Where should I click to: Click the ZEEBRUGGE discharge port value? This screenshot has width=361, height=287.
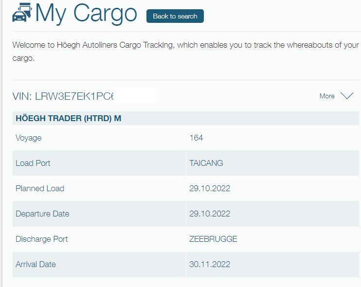point(213,239)
